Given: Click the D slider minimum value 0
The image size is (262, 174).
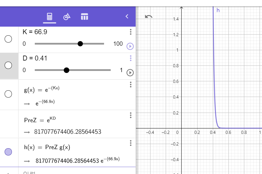Looking at the screenshot, I should pos(24,70).
